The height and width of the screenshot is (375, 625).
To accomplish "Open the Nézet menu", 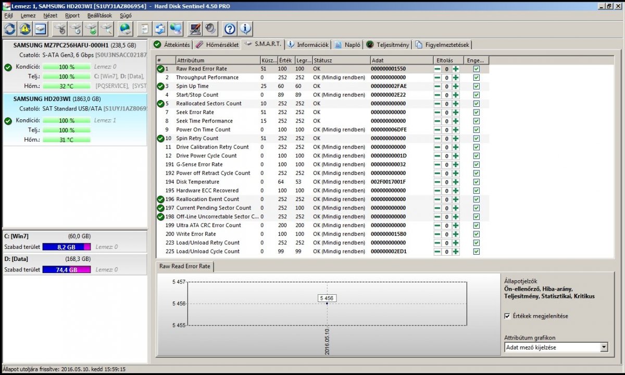I will 51,16.
